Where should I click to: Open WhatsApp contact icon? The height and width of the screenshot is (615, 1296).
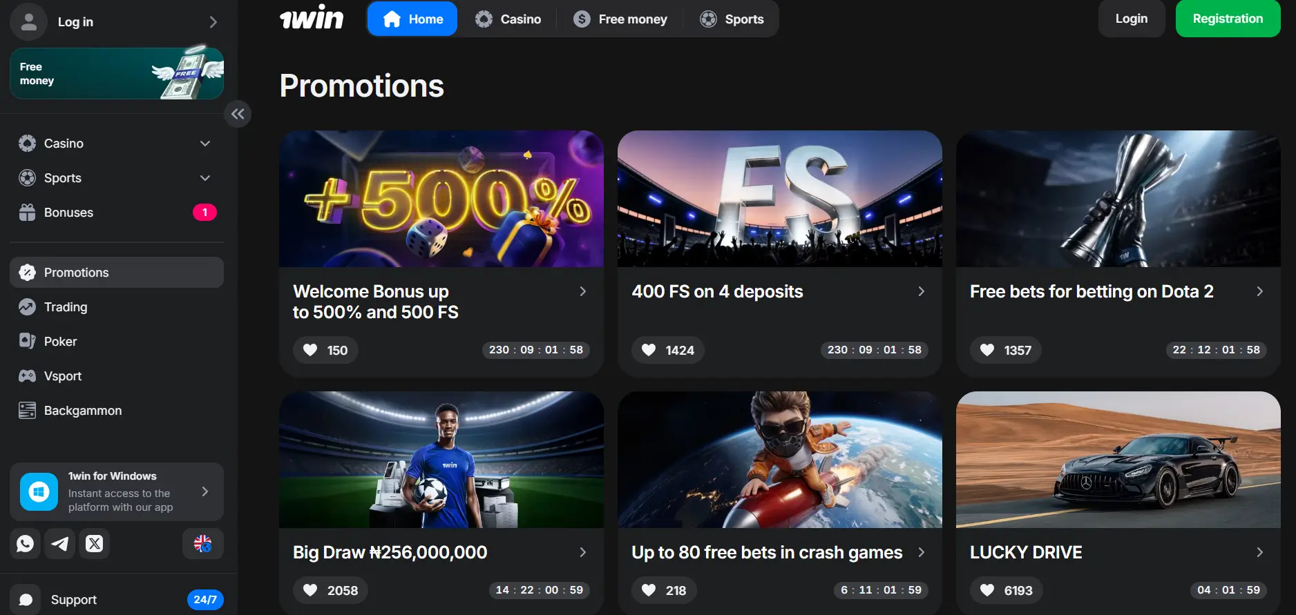pyautogui.click(x=26, y=544)
